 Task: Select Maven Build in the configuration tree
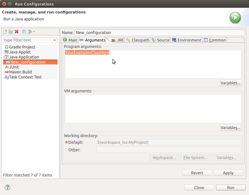click(x=20, y=72)
